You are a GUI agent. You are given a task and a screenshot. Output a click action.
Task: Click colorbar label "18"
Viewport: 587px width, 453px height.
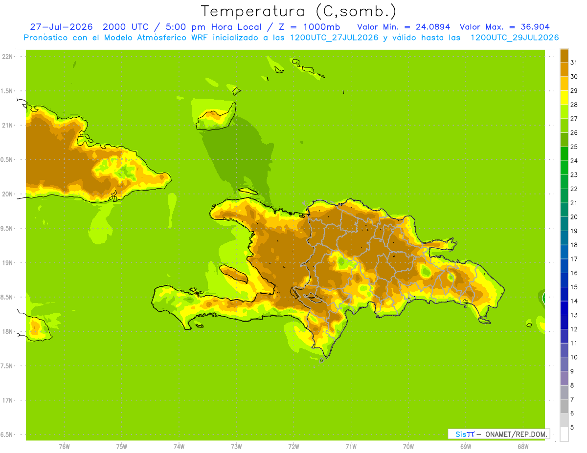pyautogui.click(x=574, y=245)
